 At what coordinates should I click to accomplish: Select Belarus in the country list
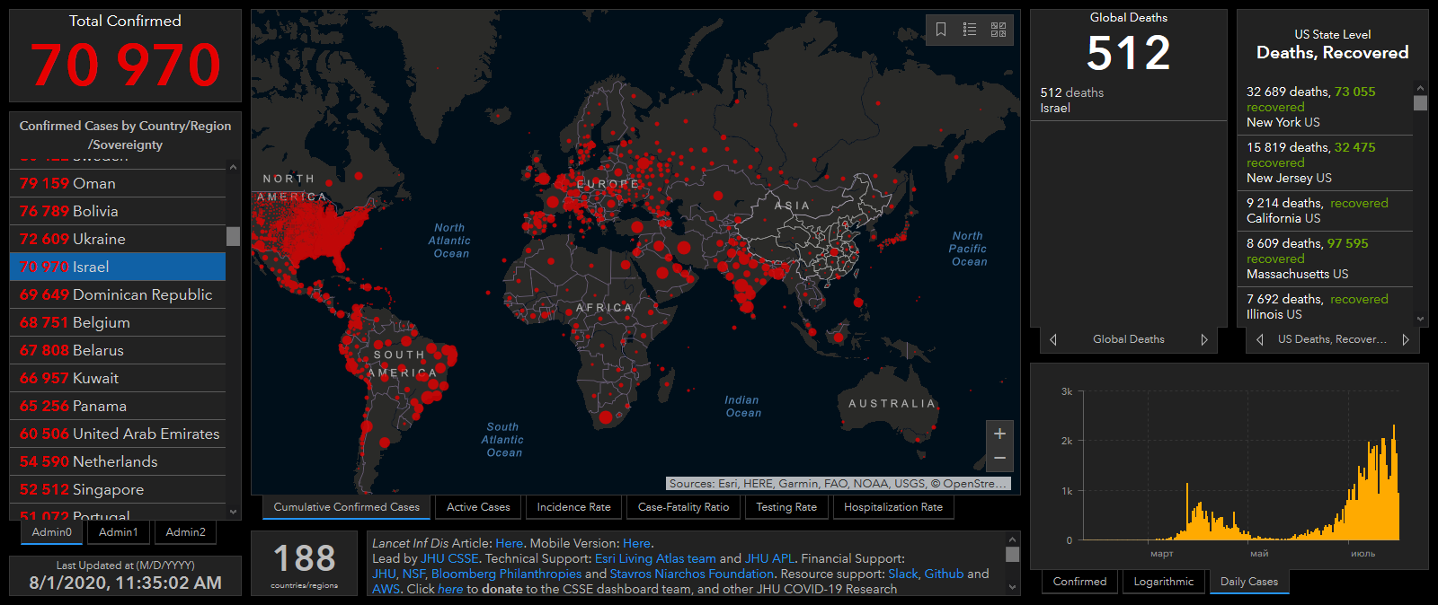point(118,350)
